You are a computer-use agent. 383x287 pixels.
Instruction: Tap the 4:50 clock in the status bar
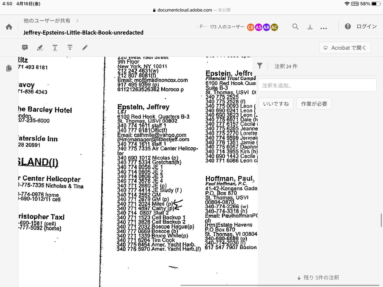pos(7,4)
